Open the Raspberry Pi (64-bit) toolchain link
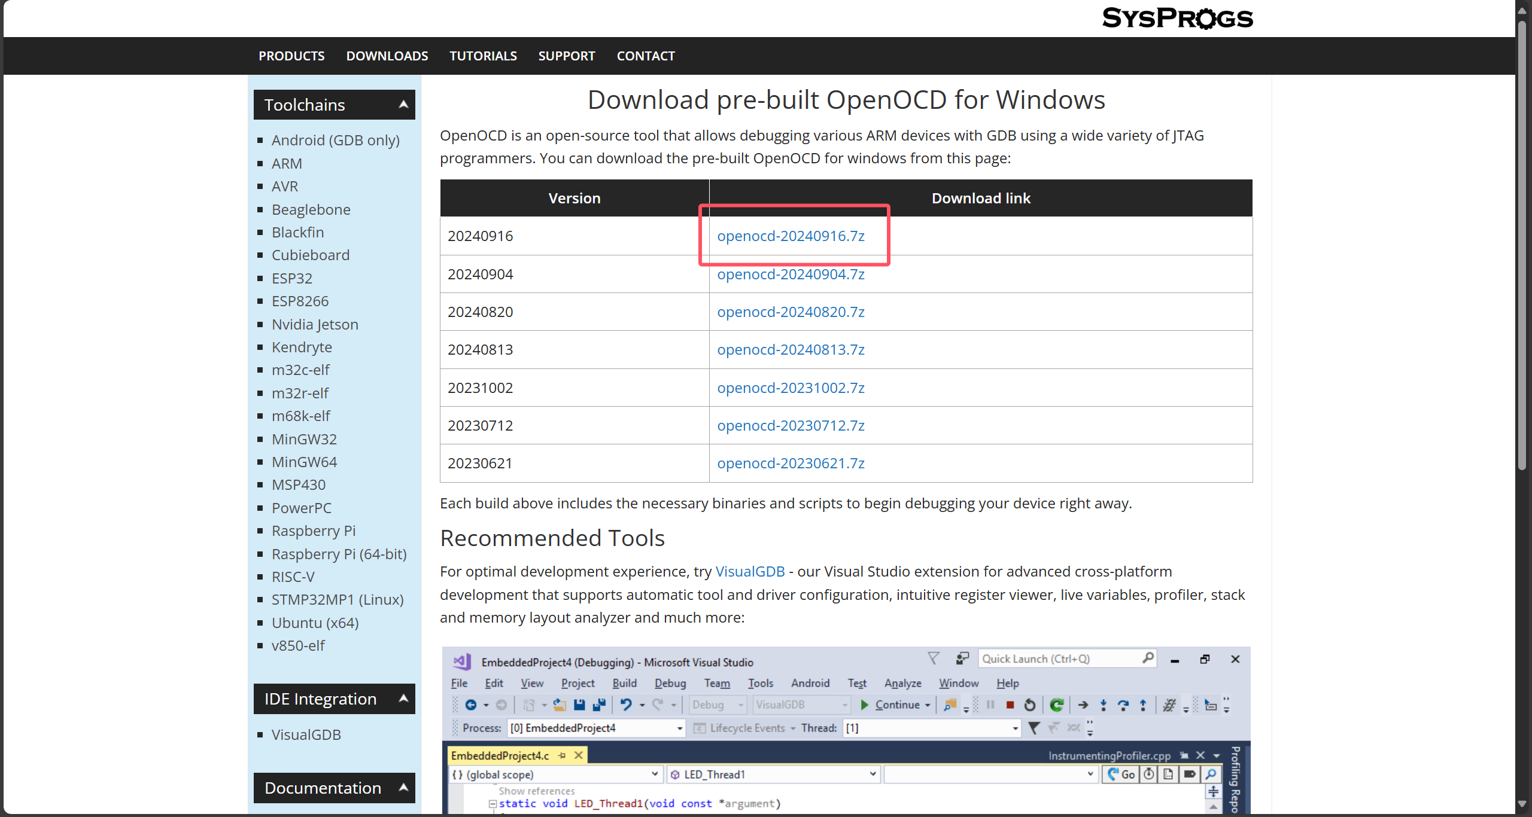The image size is (1532, 817). click(x=339, y=554)
